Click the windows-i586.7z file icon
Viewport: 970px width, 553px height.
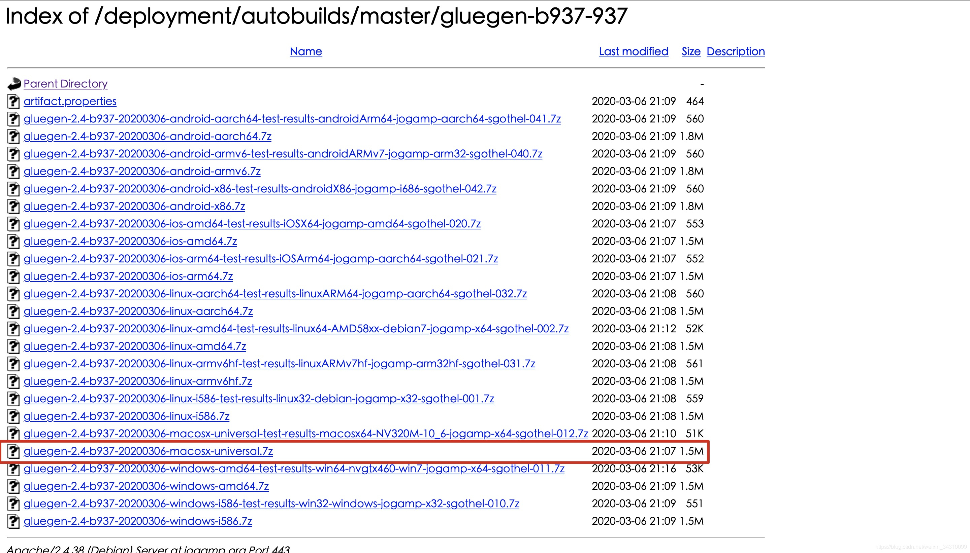(13, 521)
